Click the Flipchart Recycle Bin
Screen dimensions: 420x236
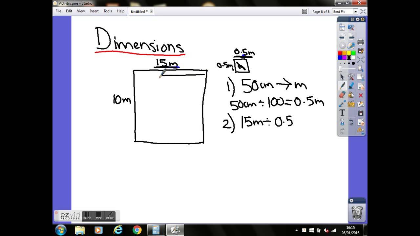(357, 212)
